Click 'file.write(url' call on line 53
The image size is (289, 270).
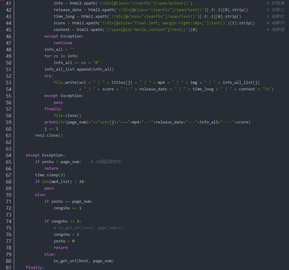coord(70,82)
